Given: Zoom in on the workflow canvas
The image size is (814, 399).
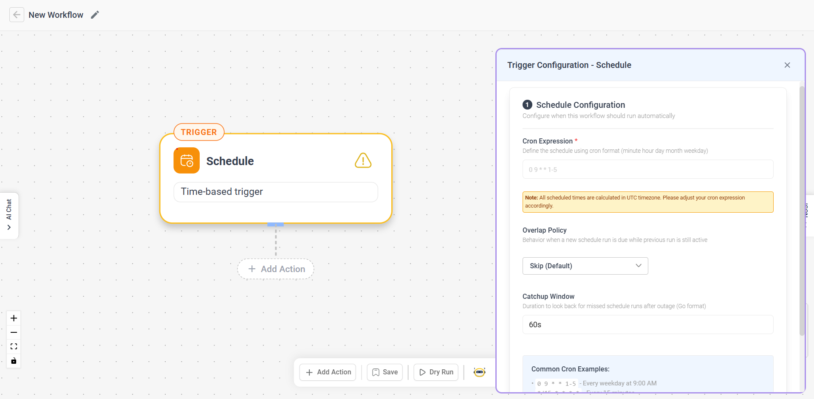Looking at the screenshot, I should pyautogui.click(x=13, y=318).
